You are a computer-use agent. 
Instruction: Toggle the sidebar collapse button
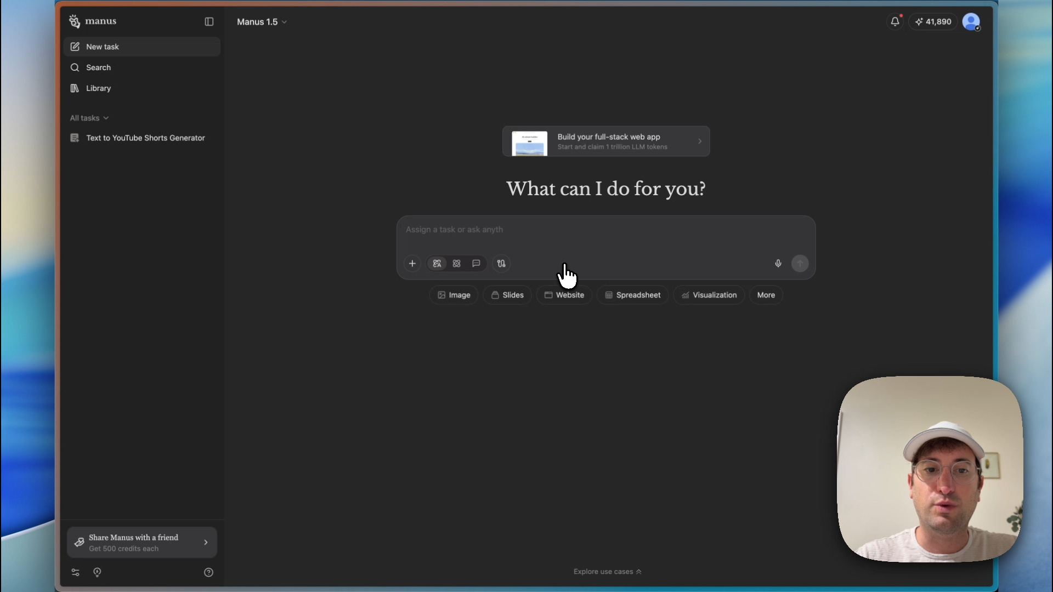pos(209,22)
